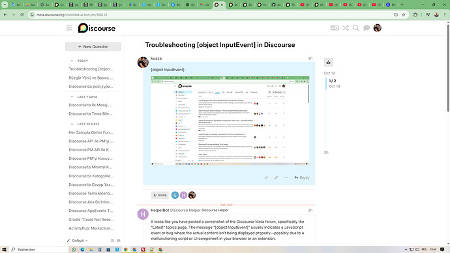Screen dimensions: 450x253
Task: Open a new browser tab
Action: 402,5
